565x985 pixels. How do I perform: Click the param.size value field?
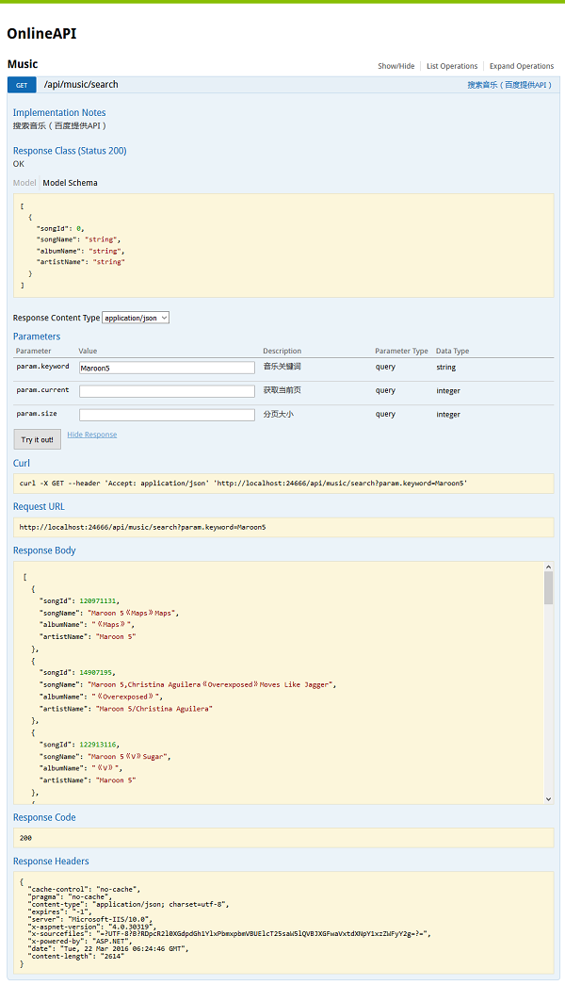(167, 415)
